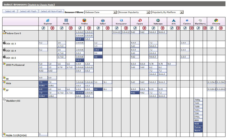Click the non-Flash icon under Explorer
Screen dimensions: 227x139
coord(52,28)
